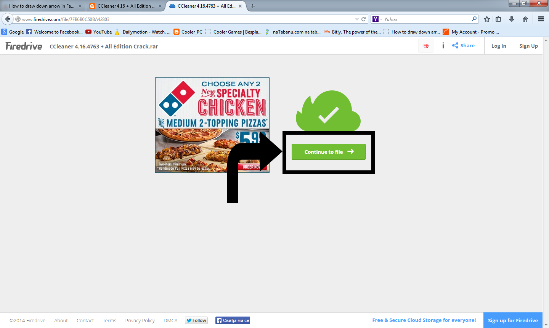Open the Terms footer link
549x328 pixels.
(x=109, y=321)
